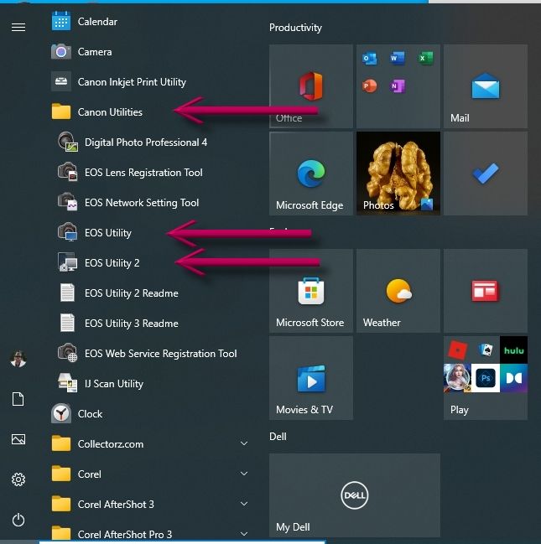This screenshot has height=544, width=541.
Task: Click the Play folder label
Action: pyautogui.click(x=459, y=410)
